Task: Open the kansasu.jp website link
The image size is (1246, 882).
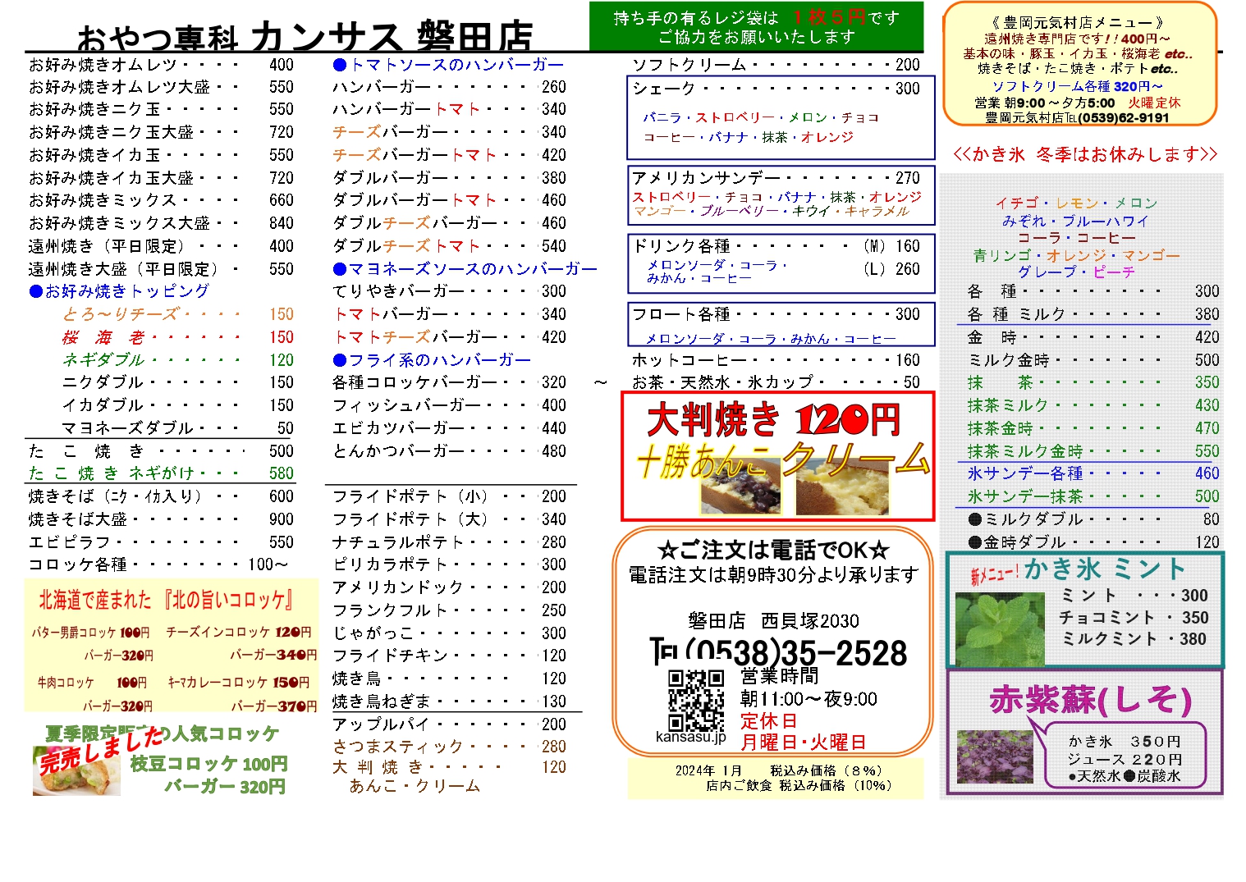Action: click(690, 737)
